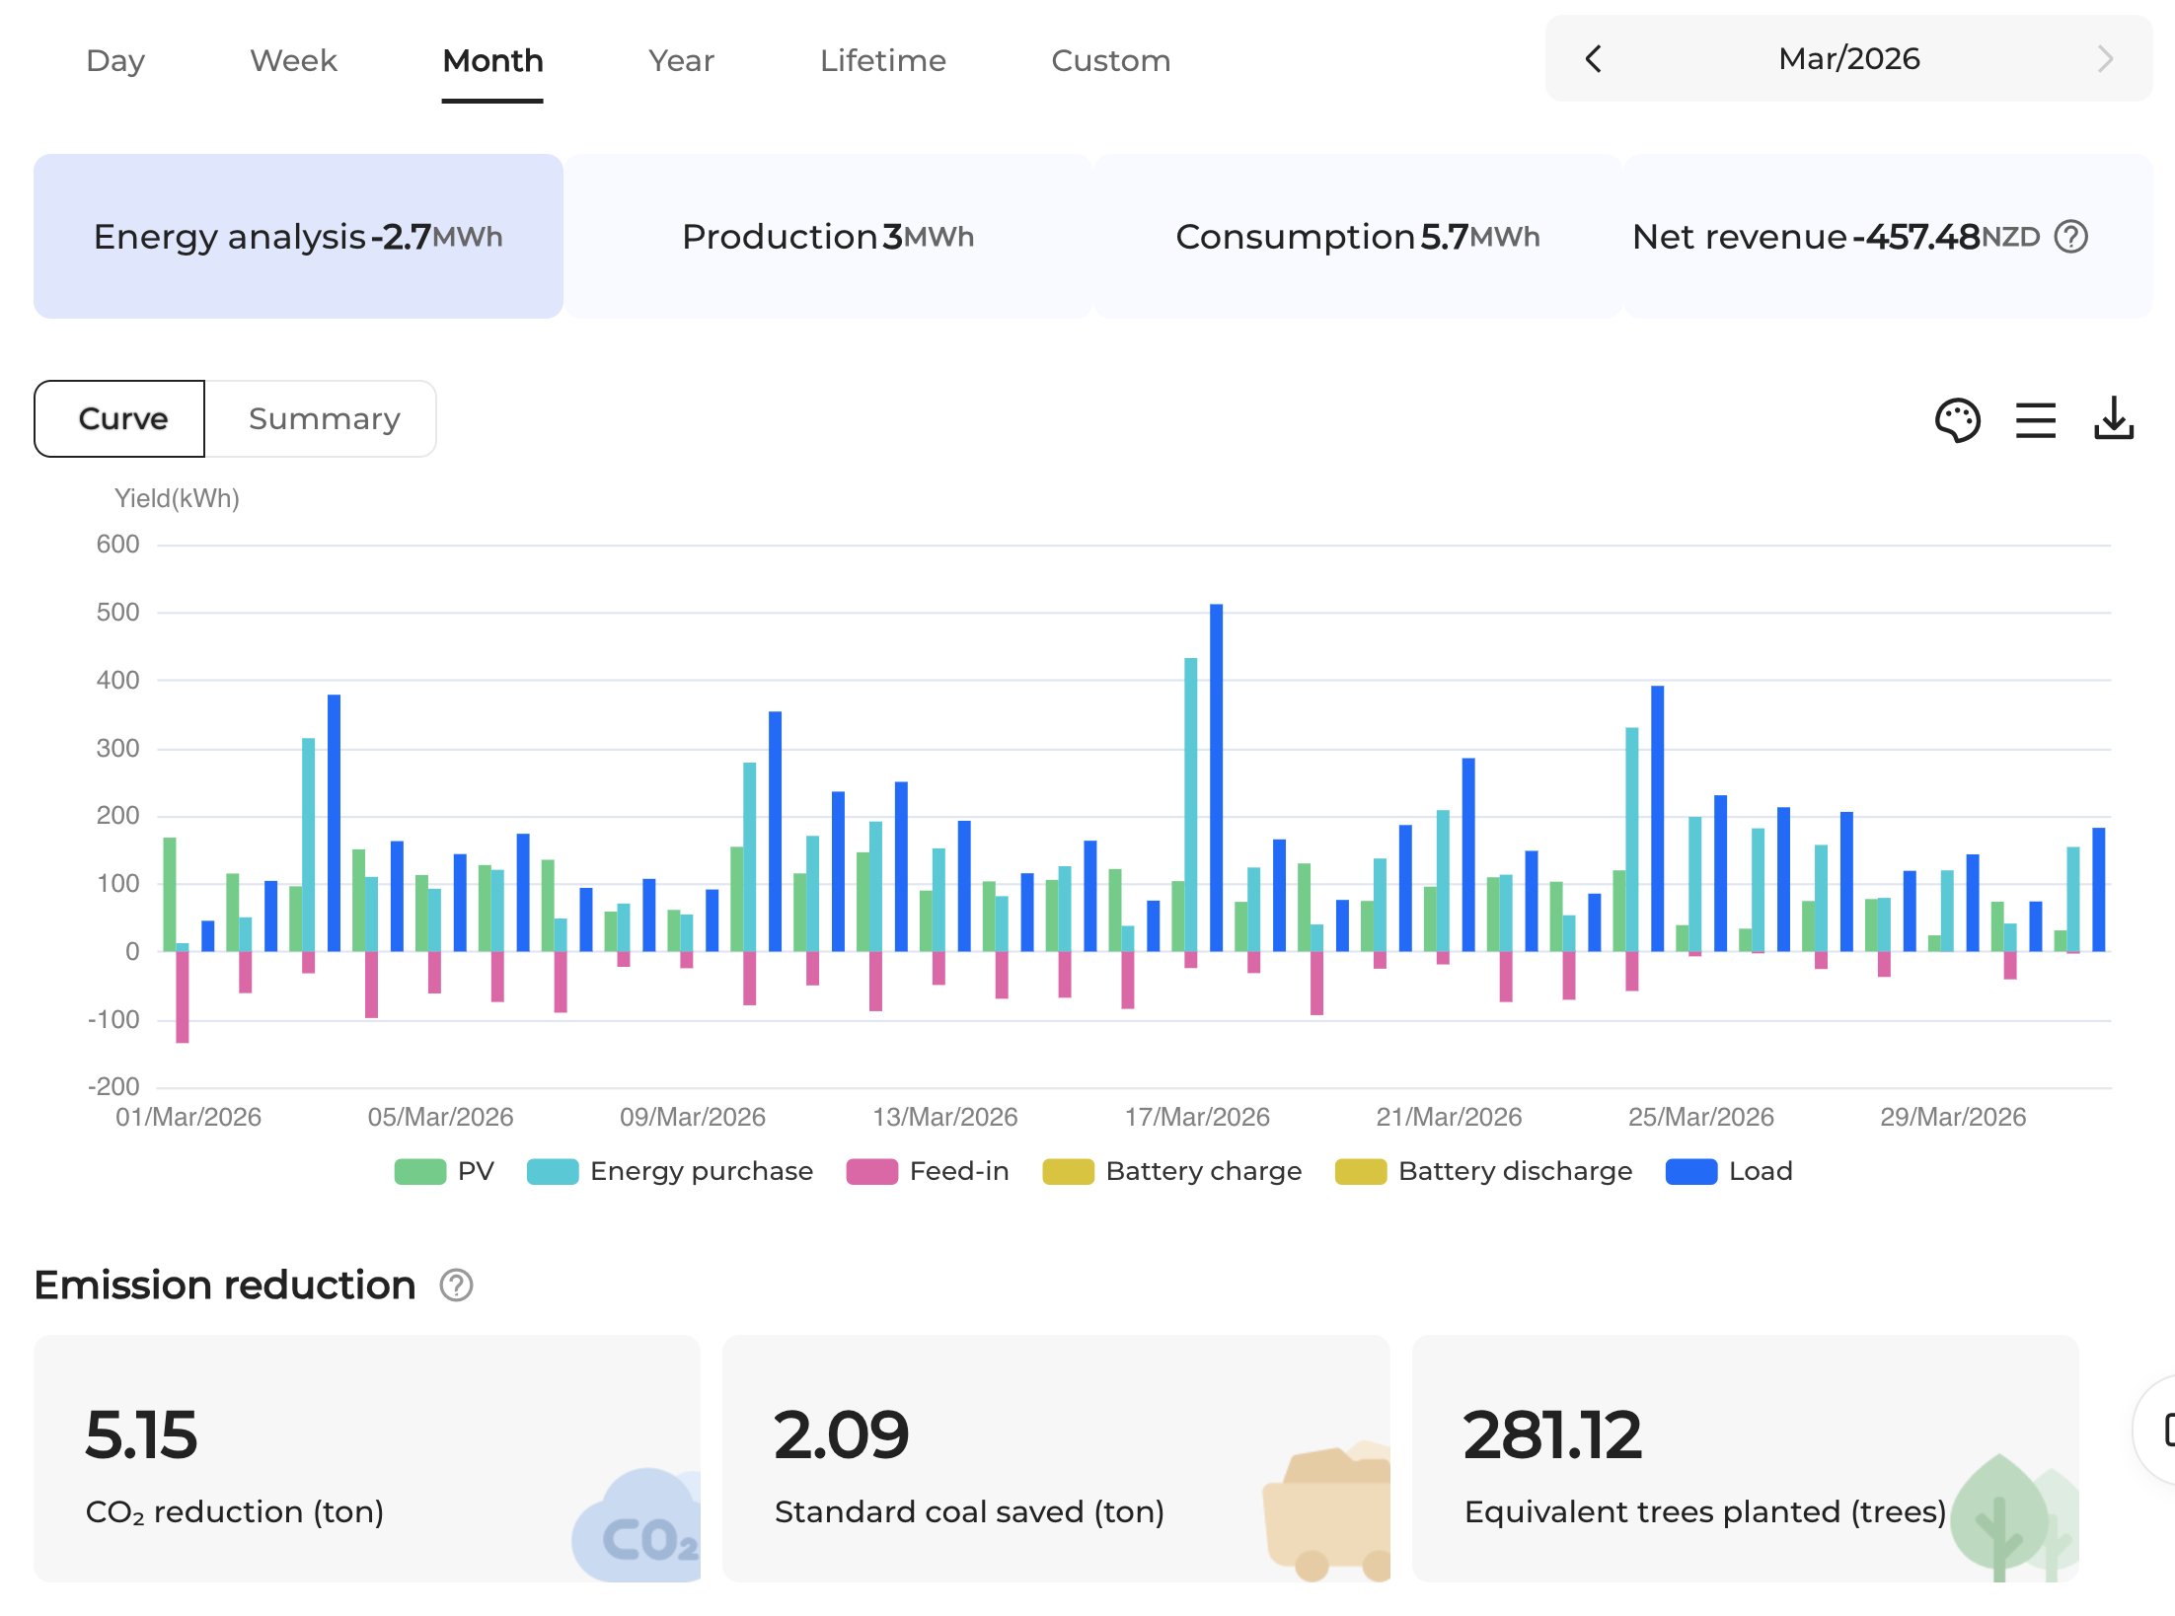2175x1616 pixels.
Task: Go to next month arrow
Action: coord(2104,59)
